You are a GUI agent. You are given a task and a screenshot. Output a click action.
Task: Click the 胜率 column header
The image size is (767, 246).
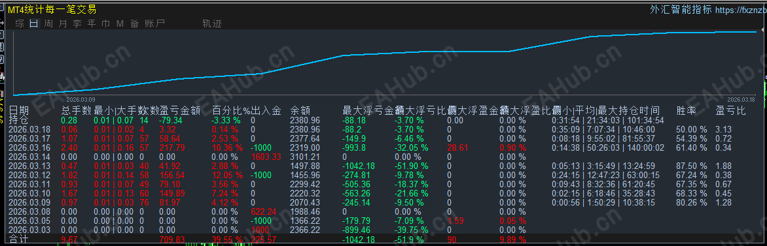pyautogui.click(x=687, y=111)
